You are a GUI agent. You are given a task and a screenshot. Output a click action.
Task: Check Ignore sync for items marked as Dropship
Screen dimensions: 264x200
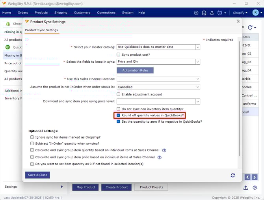pyautogui.click(x=32, y=137)
